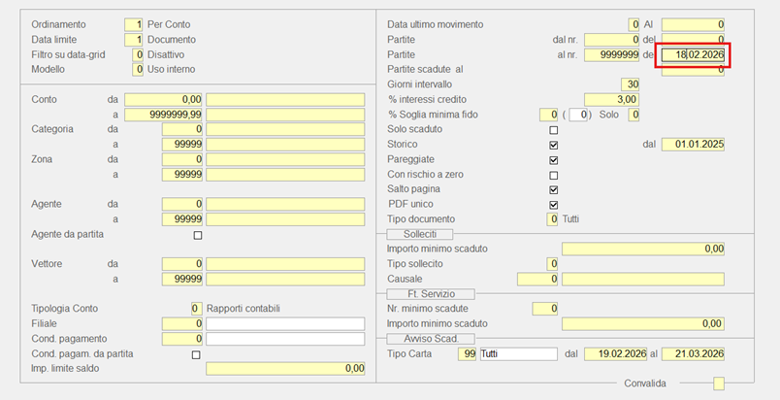Click the Tipo sollecito field
The image size is (780, 400).
[x=552, y=263]
